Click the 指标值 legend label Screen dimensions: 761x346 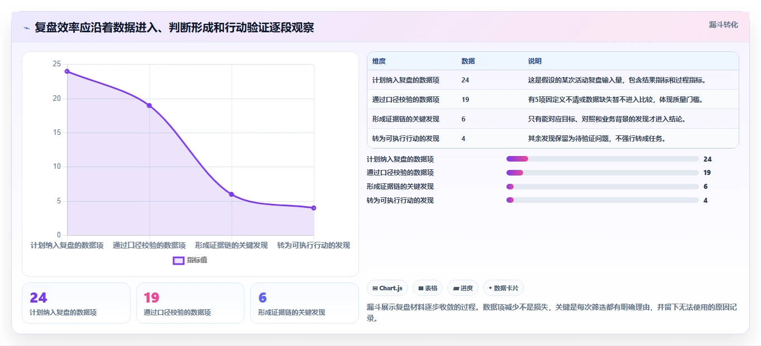197,260
